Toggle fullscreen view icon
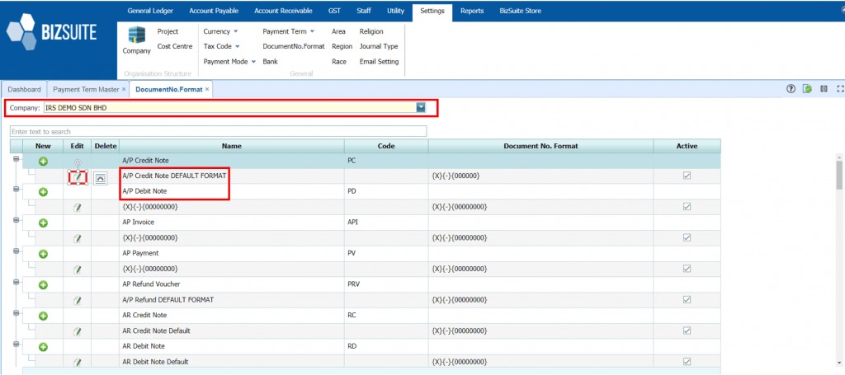 839,89
